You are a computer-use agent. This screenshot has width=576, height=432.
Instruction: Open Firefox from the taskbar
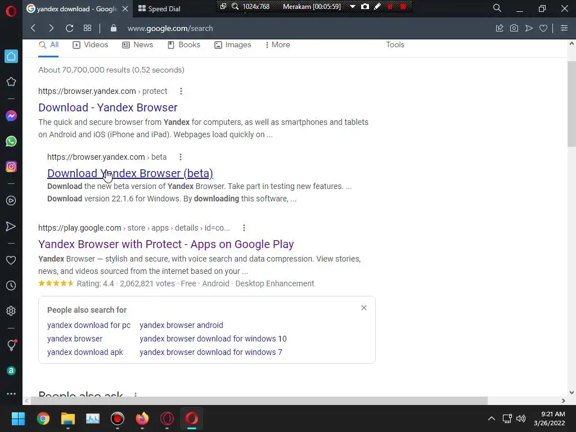tap(142, 418)
